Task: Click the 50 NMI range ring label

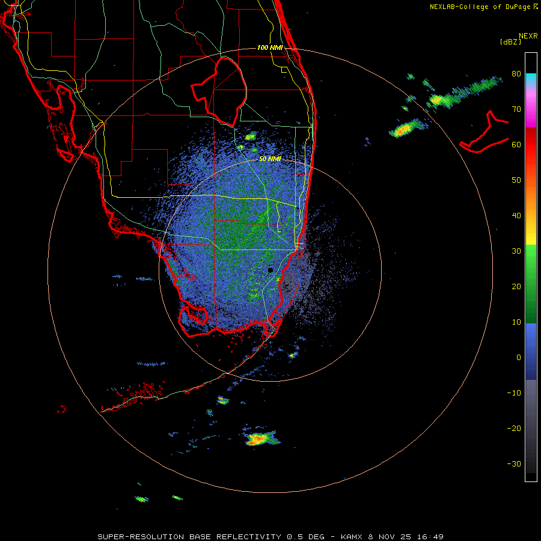Action: coord(270,159)
